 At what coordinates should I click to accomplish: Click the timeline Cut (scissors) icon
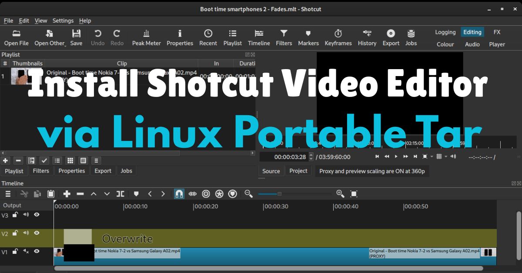24,194
